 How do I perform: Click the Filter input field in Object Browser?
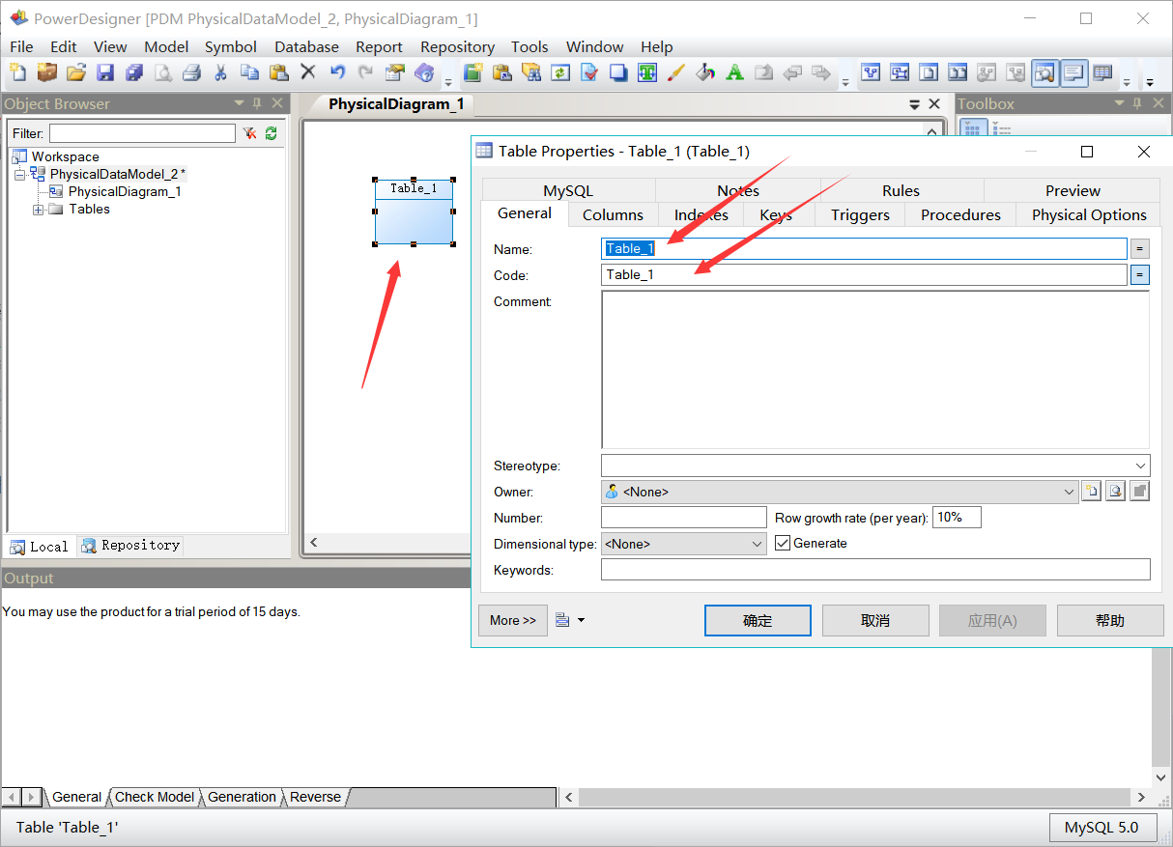140,133
